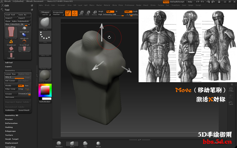Expand the Layers section
The width and height of the screenshot is (237, 148).
pos(8,66)
